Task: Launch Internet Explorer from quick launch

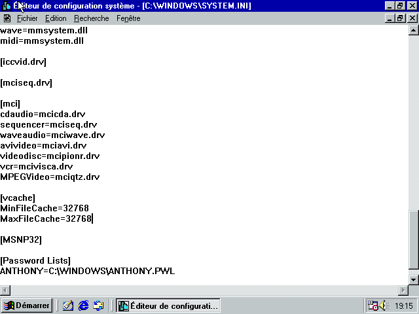Action: (83, 305)
